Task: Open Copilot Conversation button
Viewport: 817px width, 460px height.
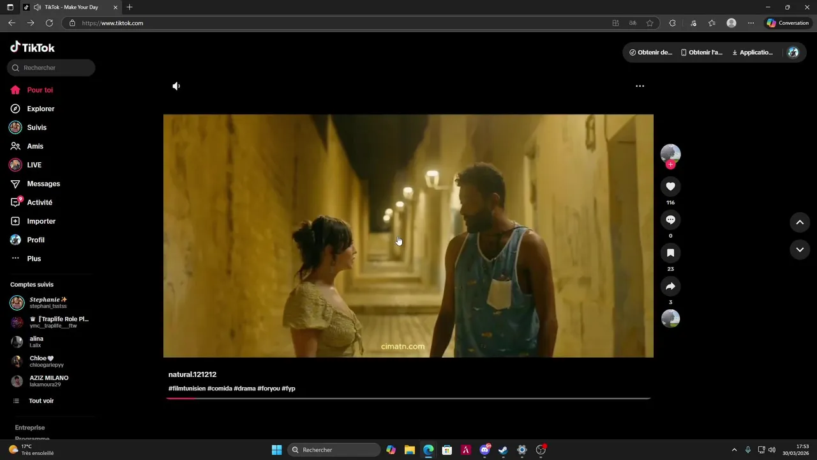Action: [x=788, y=23]
